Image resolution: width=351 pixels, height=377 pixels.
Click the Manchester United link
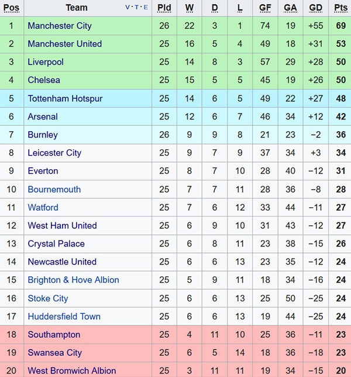[64, 44]
